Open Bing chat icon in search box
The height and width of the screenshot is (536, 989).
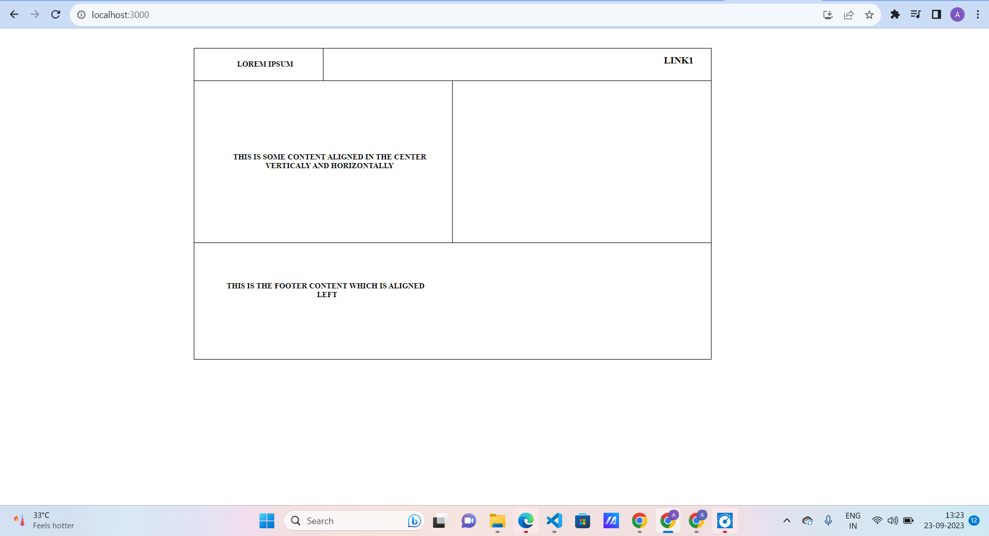click(x=414, y=521)
